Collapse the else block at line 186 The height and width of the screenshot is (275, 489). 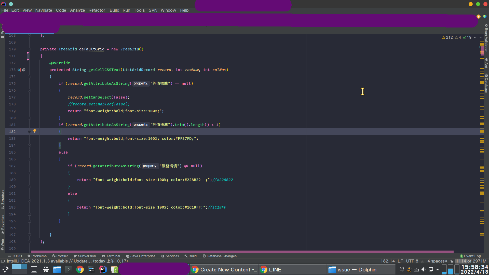pyautogui.click(x=29, y=159)
